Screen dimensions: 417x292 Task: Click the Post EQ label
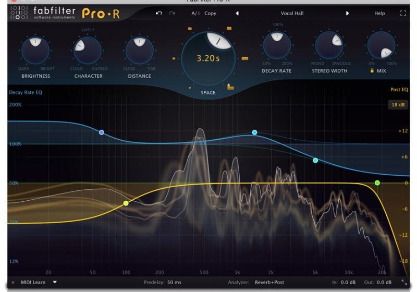pyautogui.click(x=399, y=90)
